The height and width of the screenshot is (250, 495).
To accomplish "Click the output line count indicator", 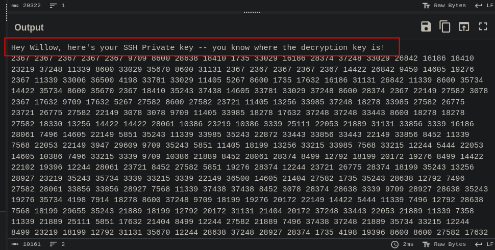I will (x=57, y=244).
